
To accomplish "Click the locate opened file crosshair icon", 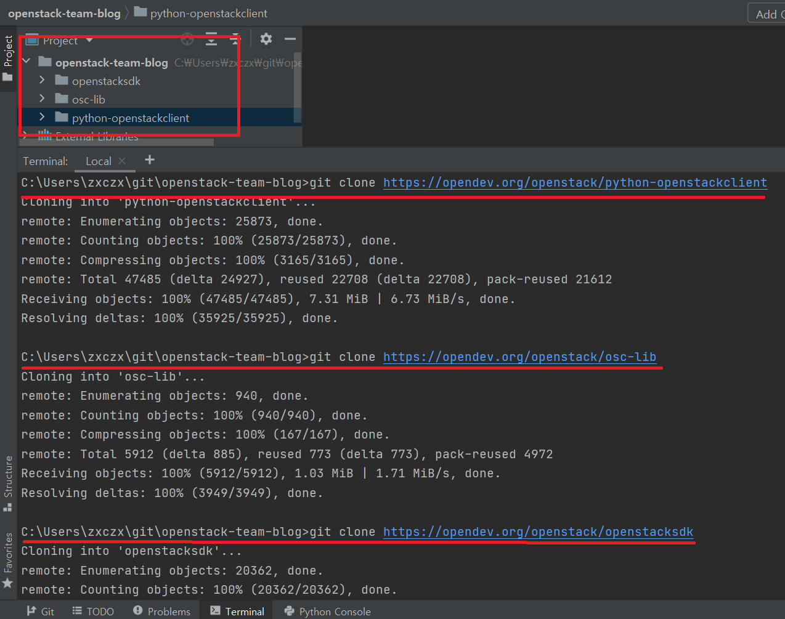I will click(x=188, y=40).
